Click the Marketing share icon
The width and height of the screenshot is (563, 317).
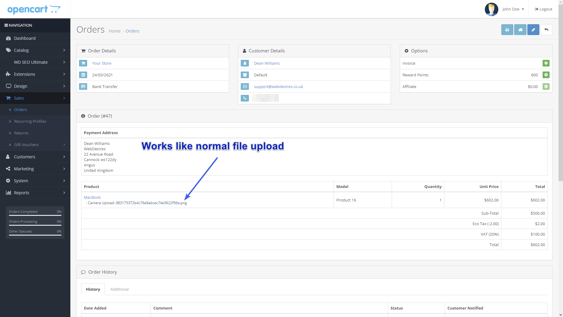(x=8, y=169)
